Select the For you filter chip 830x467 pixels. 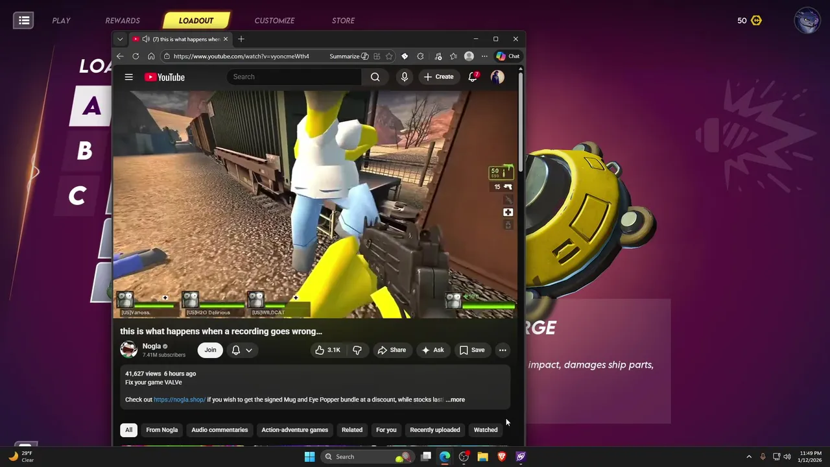click(x=386, y=430)
